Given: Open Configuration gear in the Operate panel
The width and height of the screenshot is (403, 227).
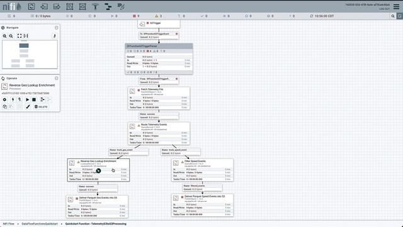Looking at the screenshot, I should pyautogui.click(x=4, y=100).
